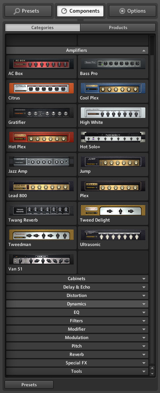Pick the Van 51 amplifier image

[x=41, y=259]
